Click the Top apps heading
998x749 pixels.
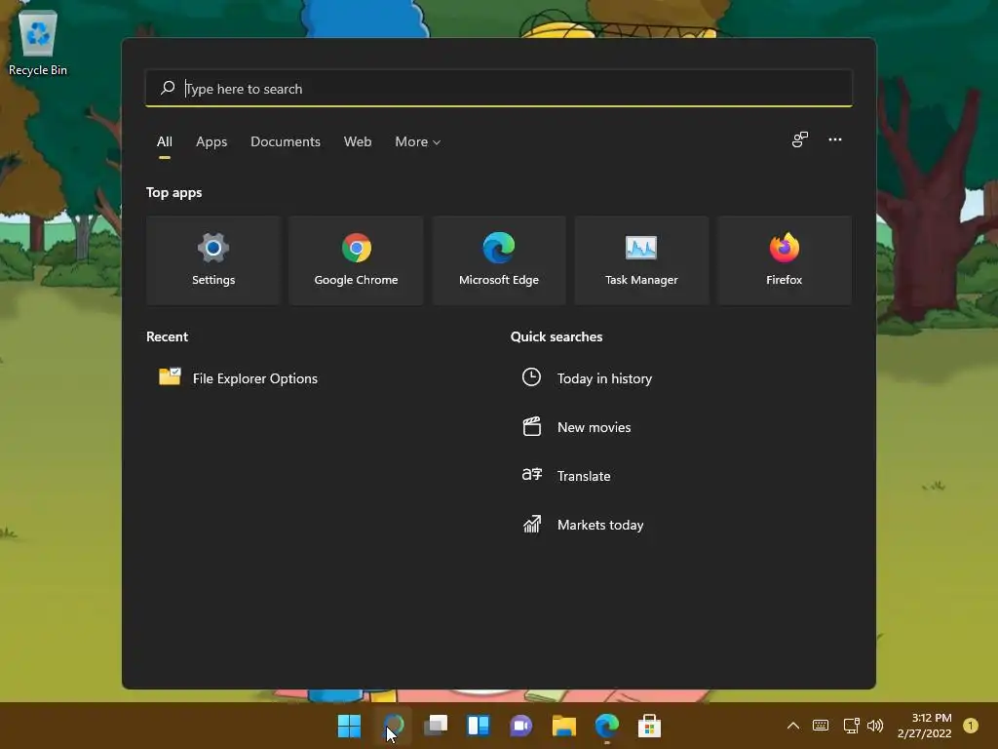pyautogui.click(x=173, y=192)
